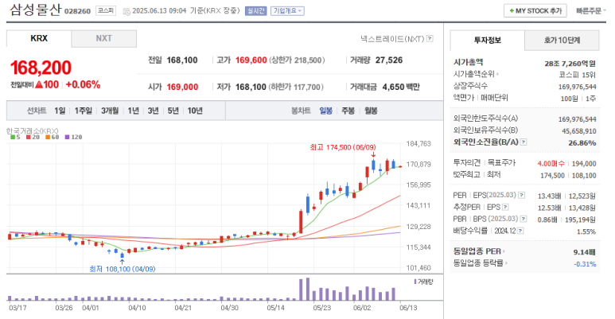This screenshot has height=319, width=615.
Task: Click the 시가총액 value 28조 7,260억원
Action: 570,63
